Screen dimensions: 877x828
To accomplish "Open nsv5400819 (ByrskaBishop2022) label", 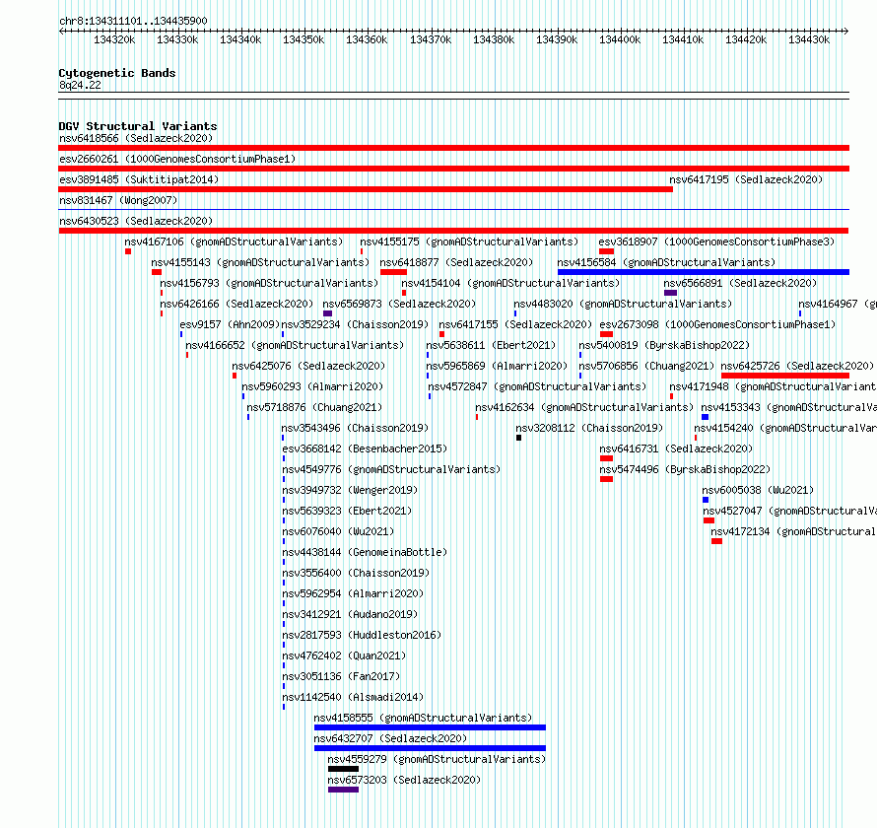I will (x=664, y=345).
